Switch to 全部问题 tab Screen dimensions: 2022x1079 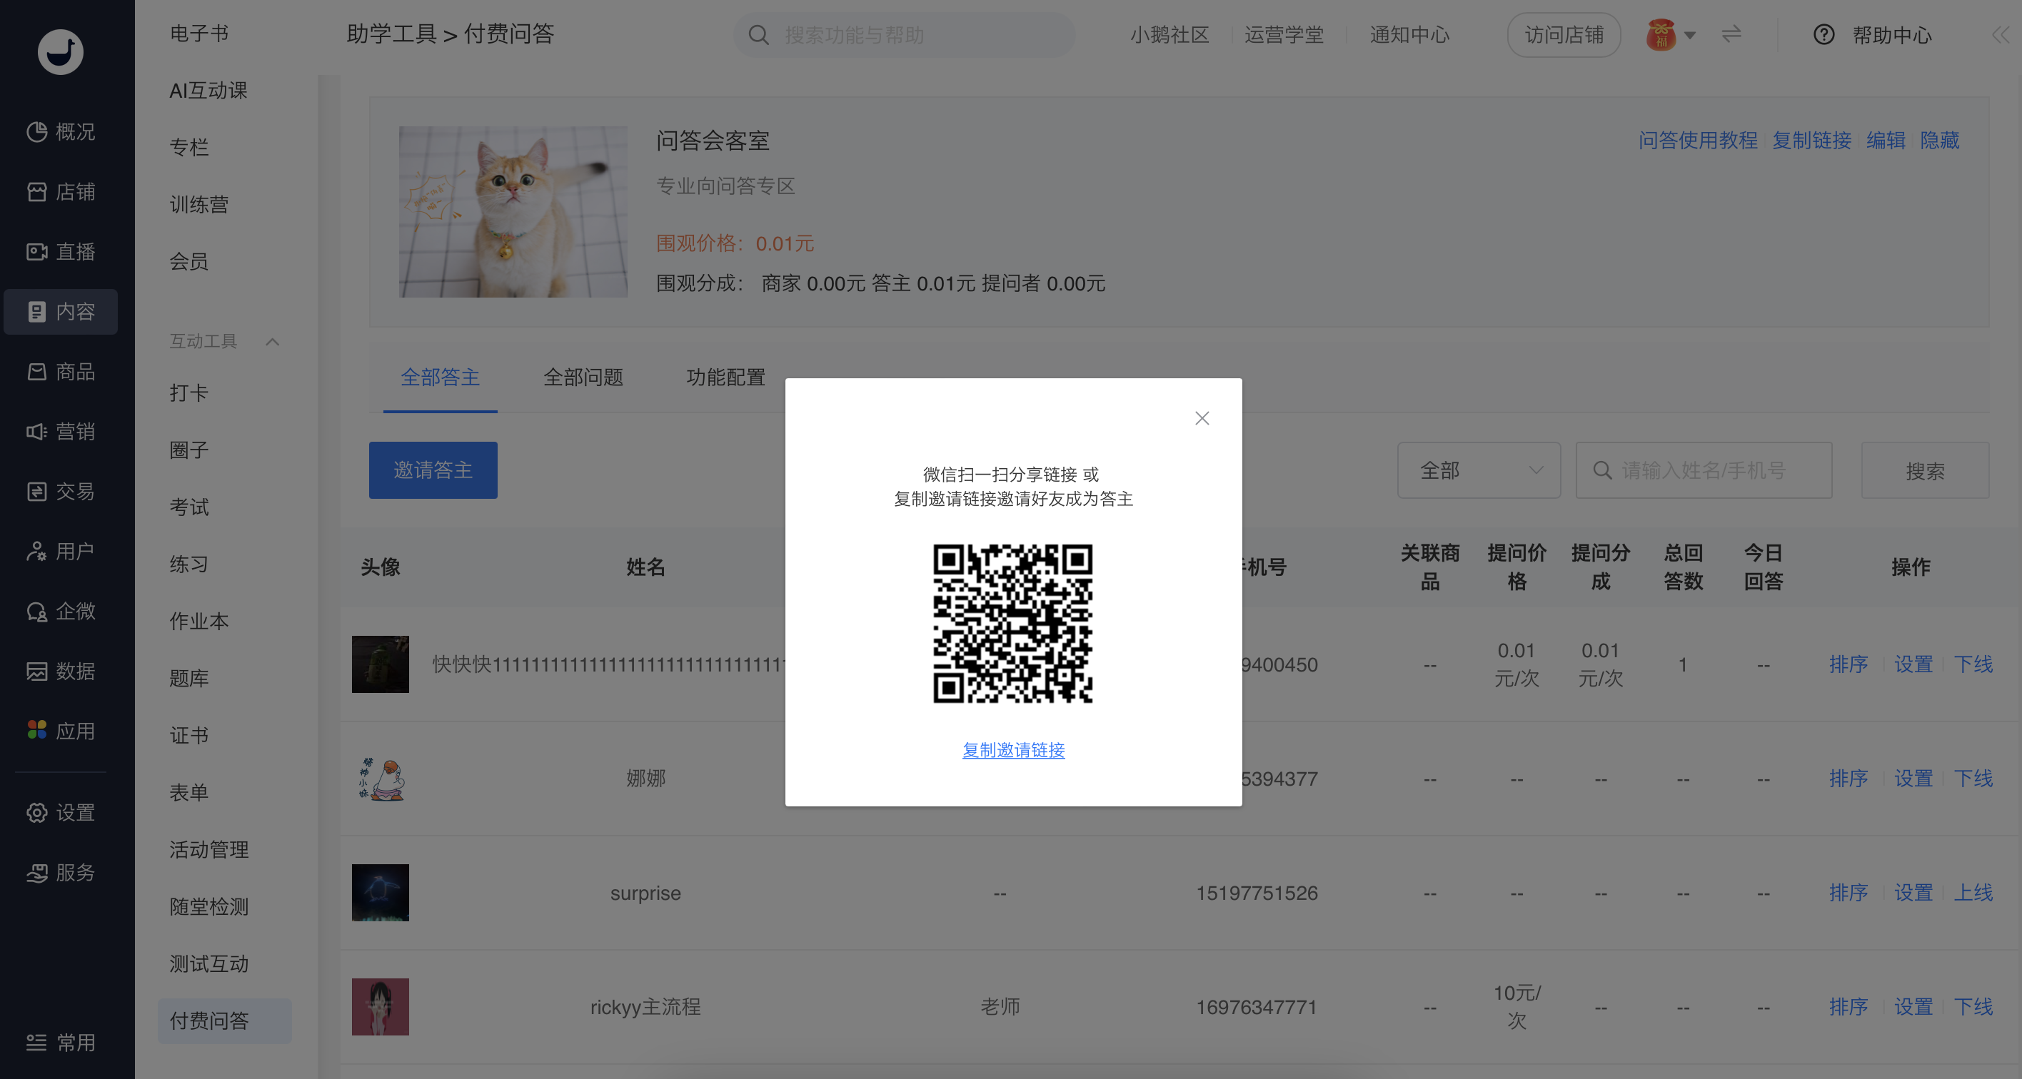[583, 378]
